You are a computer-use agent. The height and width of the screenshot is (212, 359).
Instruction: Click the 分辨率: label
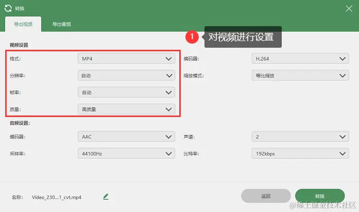[x=18, y=75]
